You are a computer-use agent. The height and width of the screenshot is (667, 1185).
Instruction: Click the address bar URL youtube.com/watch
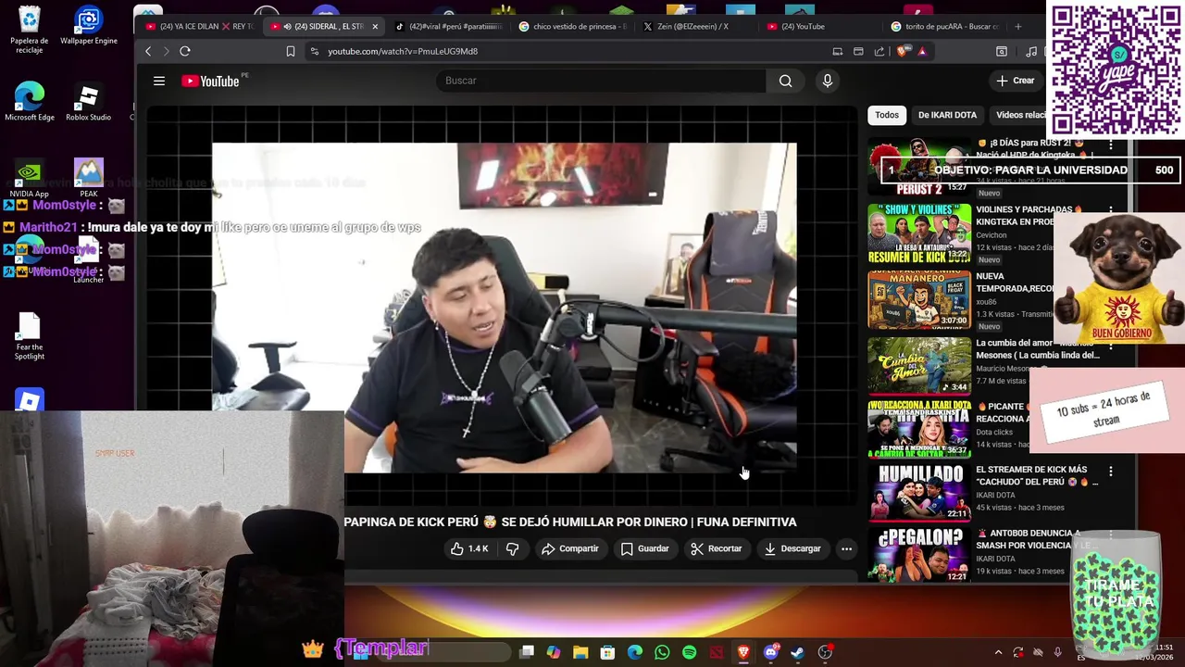403,51
